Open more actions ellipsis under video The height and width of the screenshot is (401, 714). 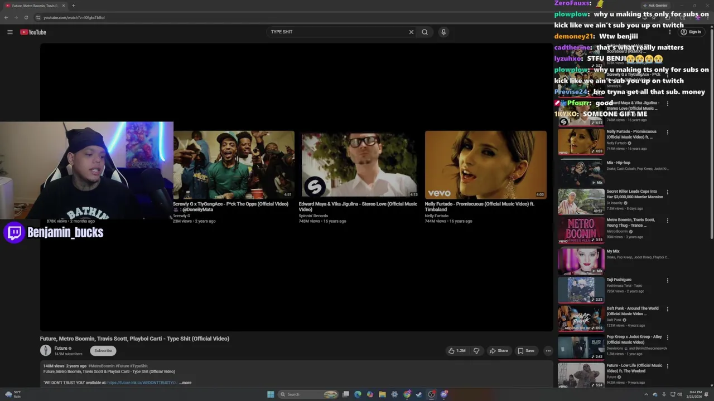tap(548, 351)
